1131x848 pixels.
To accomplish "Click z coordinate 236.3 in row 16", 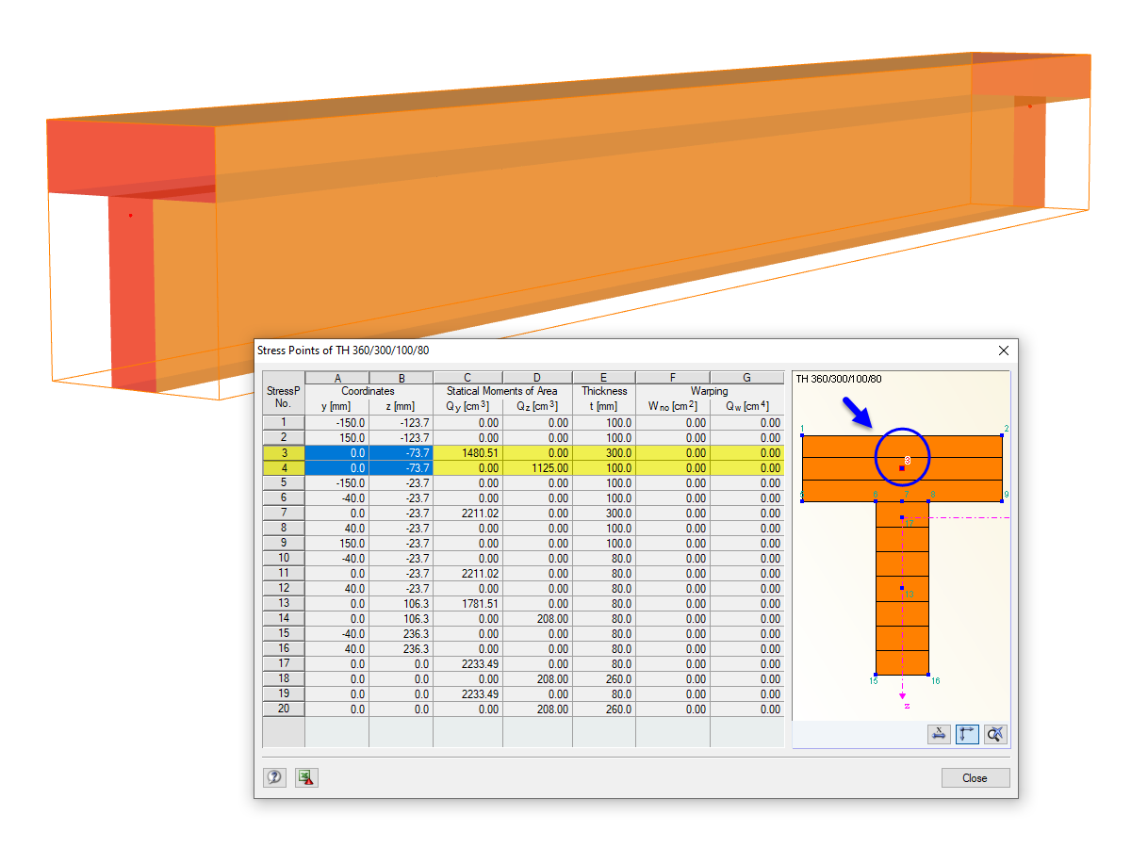I will (402, 649).
